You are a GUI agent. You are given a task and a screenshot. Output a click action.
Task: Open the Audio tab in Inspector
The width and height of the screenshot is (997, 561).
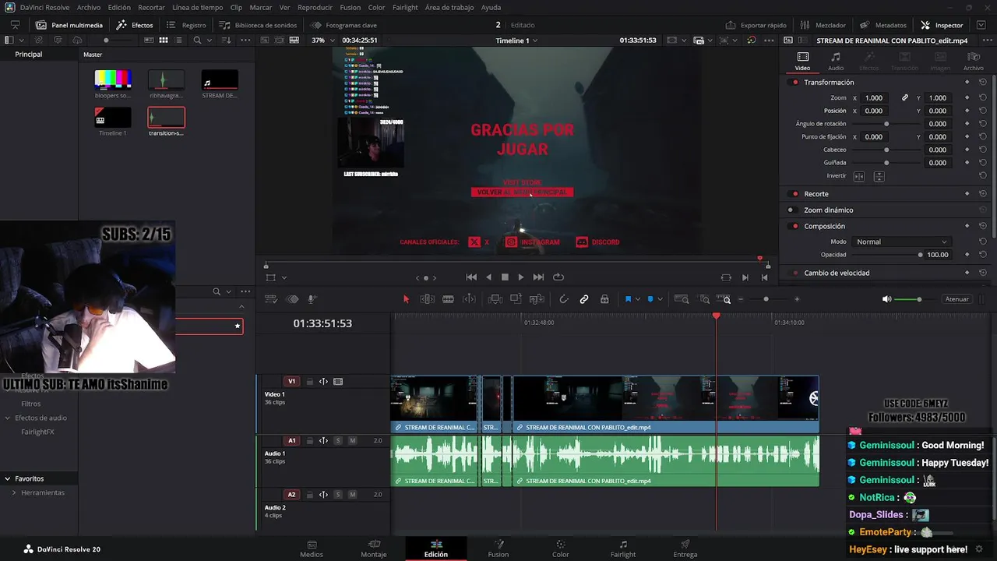click(x=836, y=61)
